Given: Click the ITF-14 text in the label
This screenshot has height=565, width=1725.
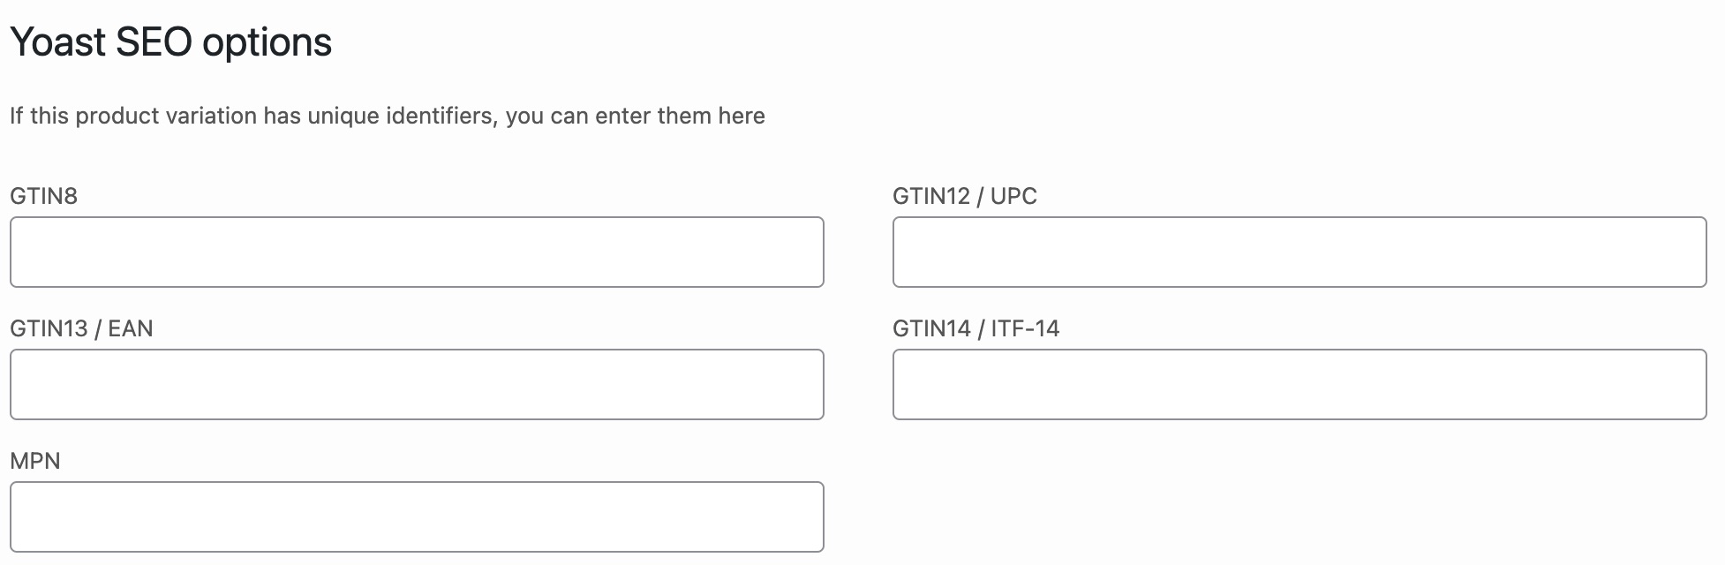Looking at the screenshot, I should point(1025,328).
